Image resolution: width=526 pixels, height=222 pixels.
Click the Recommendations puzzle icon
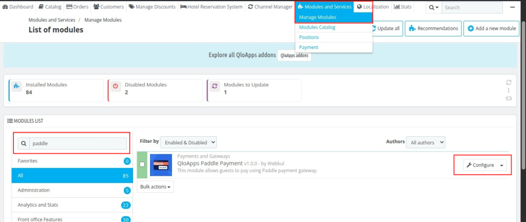pos(412,28)
